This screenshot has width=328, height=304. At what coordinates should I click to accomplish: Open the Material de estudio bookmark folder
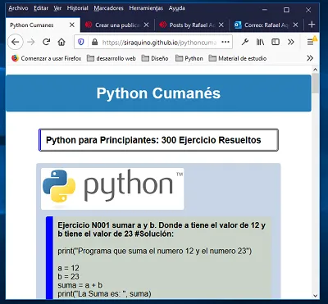coord(238,58)
